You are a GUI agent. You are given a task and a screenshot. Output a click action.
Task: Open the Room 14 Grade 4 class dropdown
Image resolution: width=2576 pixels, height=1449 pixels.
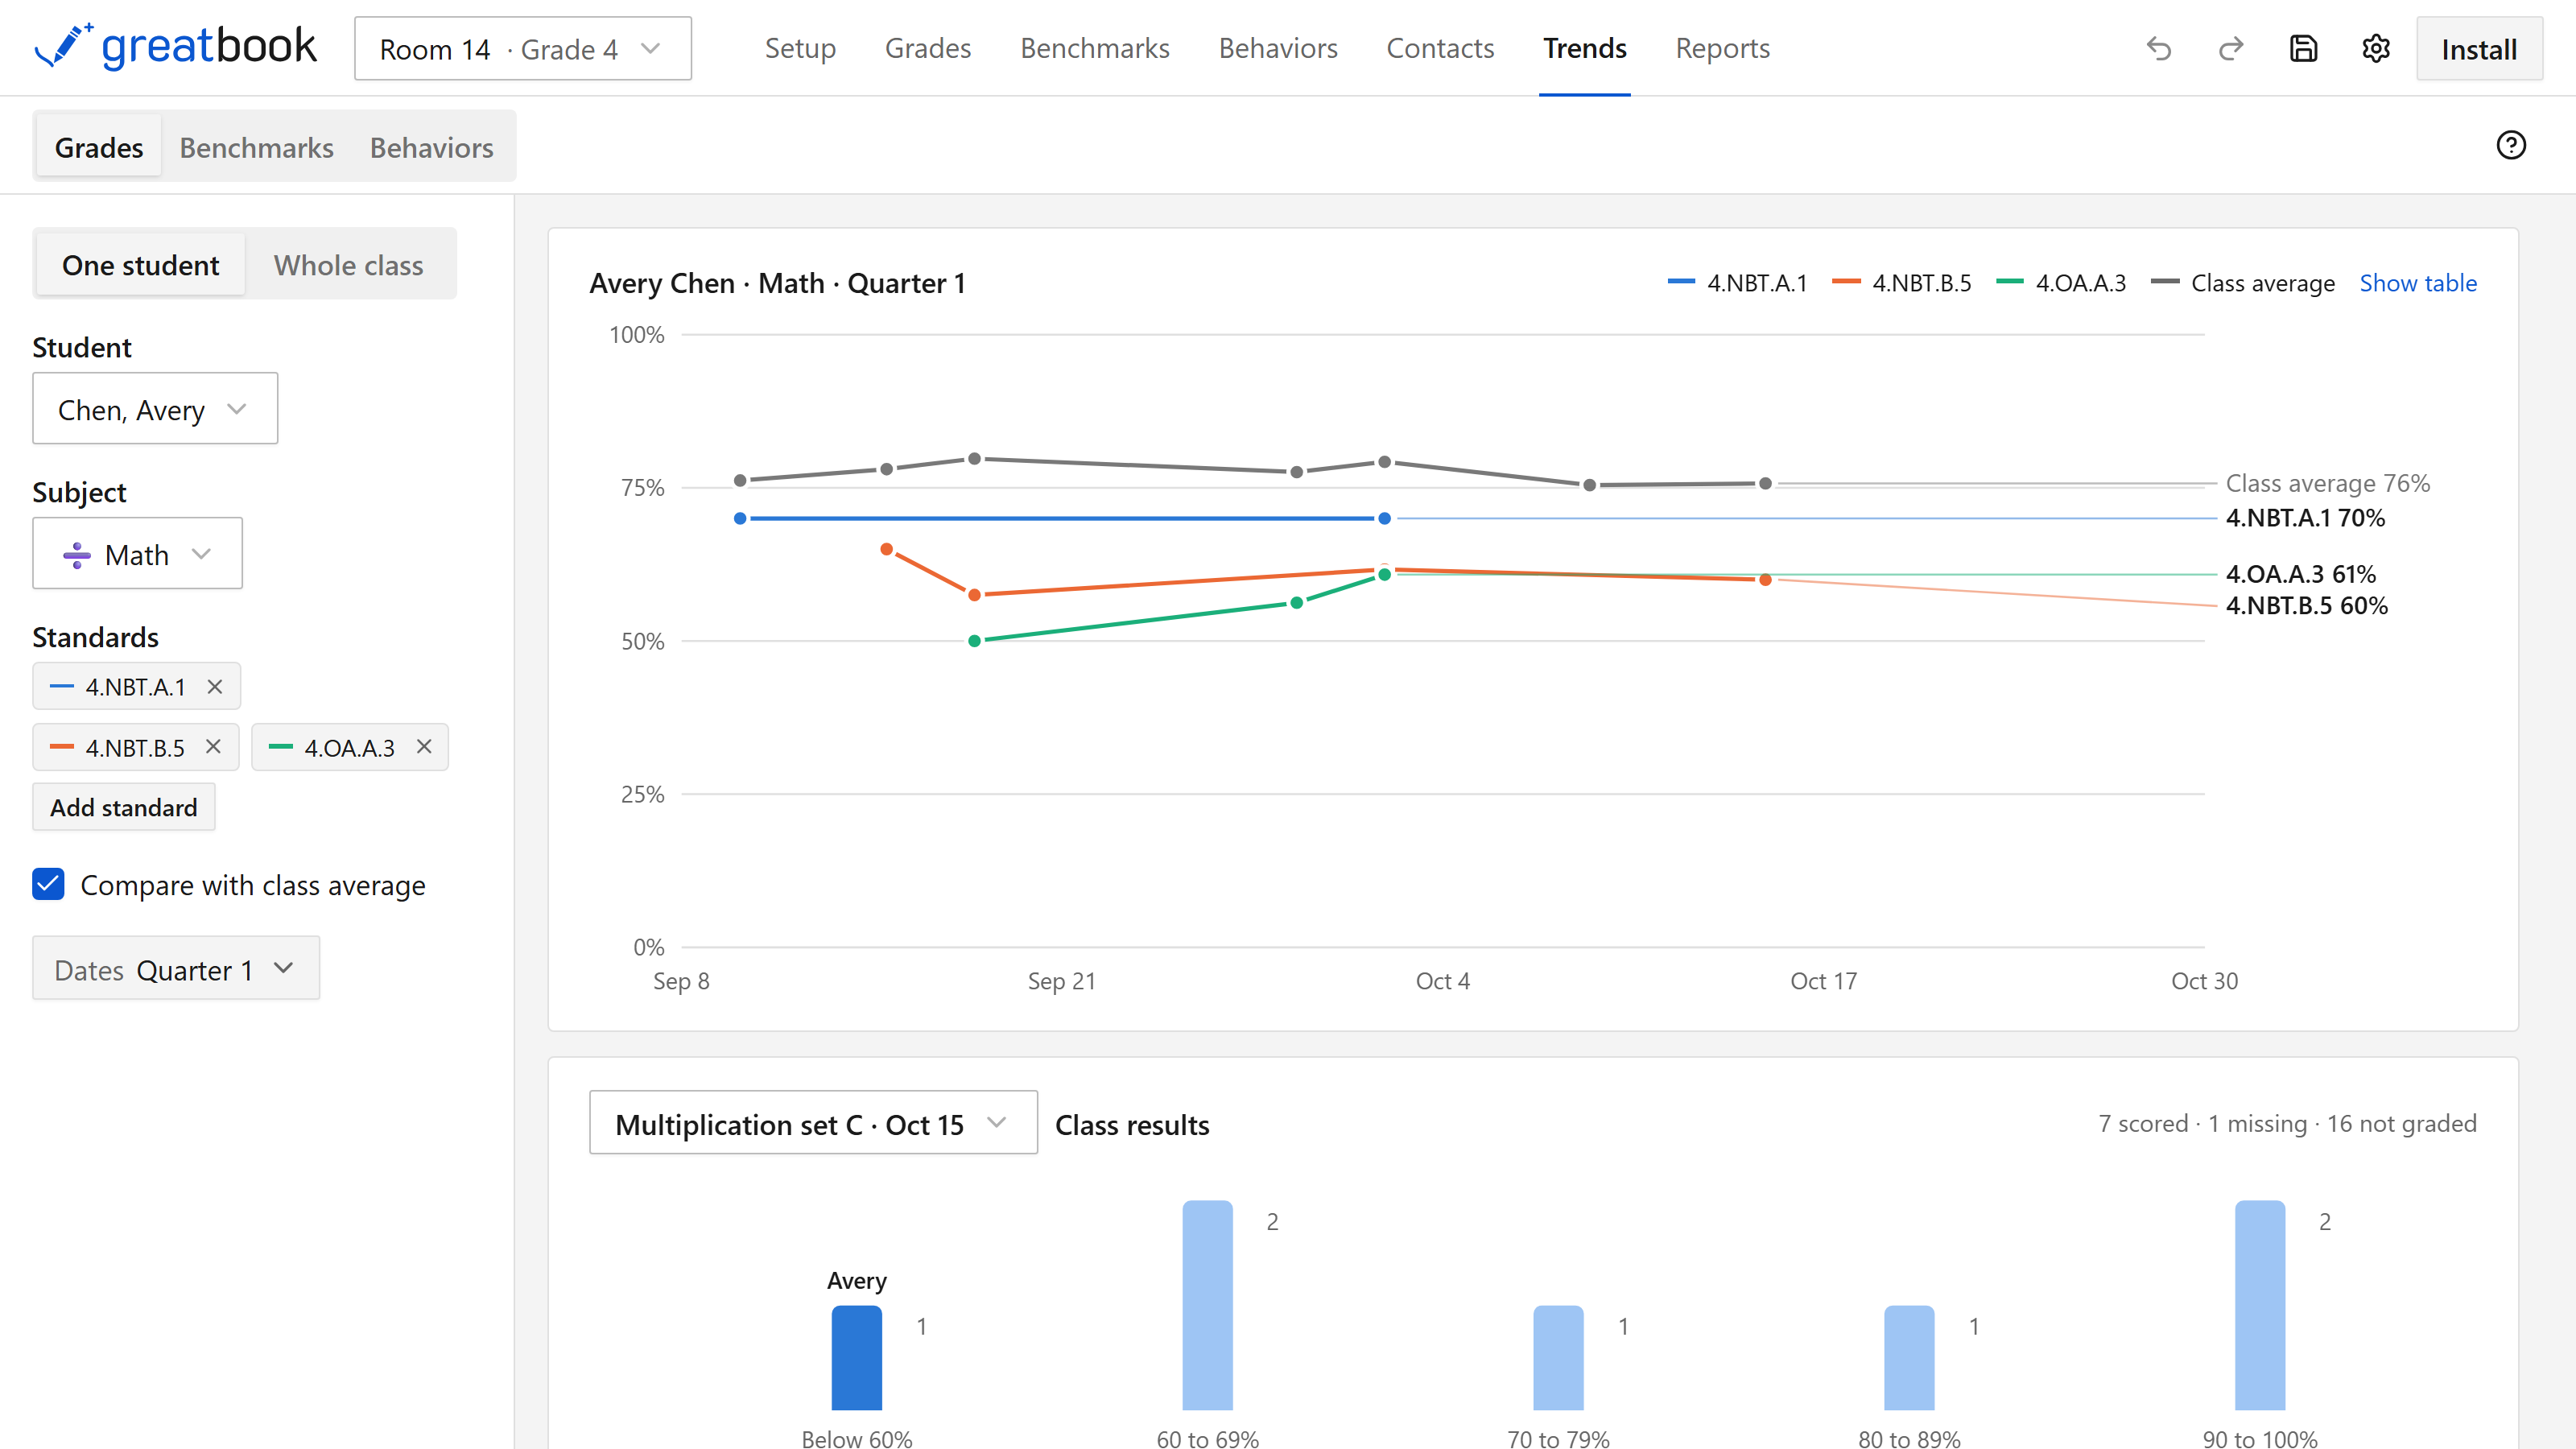click(x=522, y=48)
